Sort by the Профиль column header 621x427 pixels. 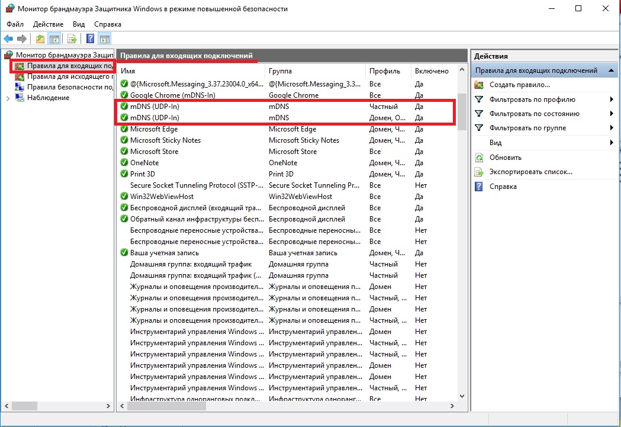pos(388,71)
